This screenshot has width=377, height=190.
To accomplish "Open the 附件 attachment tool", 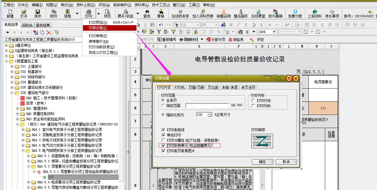I will (54, 13).
